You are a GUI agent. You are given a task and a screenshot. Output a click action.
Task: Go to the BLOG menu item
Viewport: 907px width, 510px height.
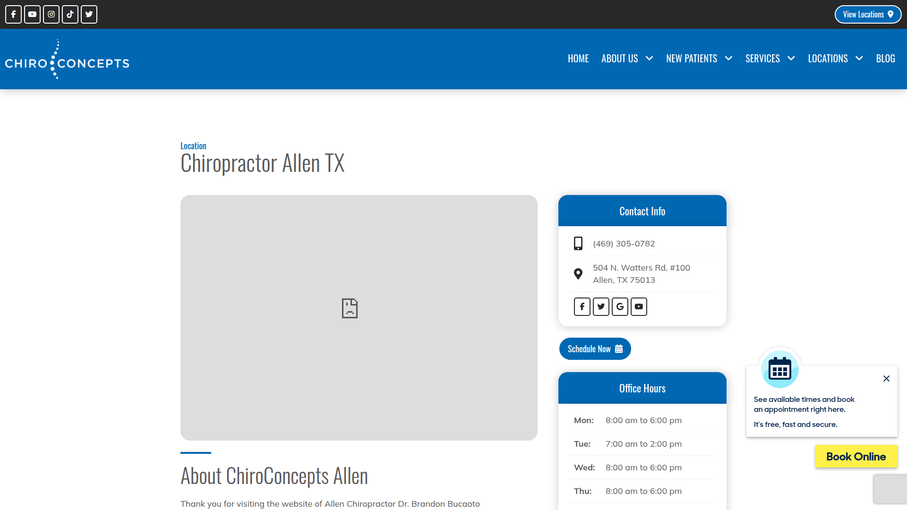[x=885, y=59]
